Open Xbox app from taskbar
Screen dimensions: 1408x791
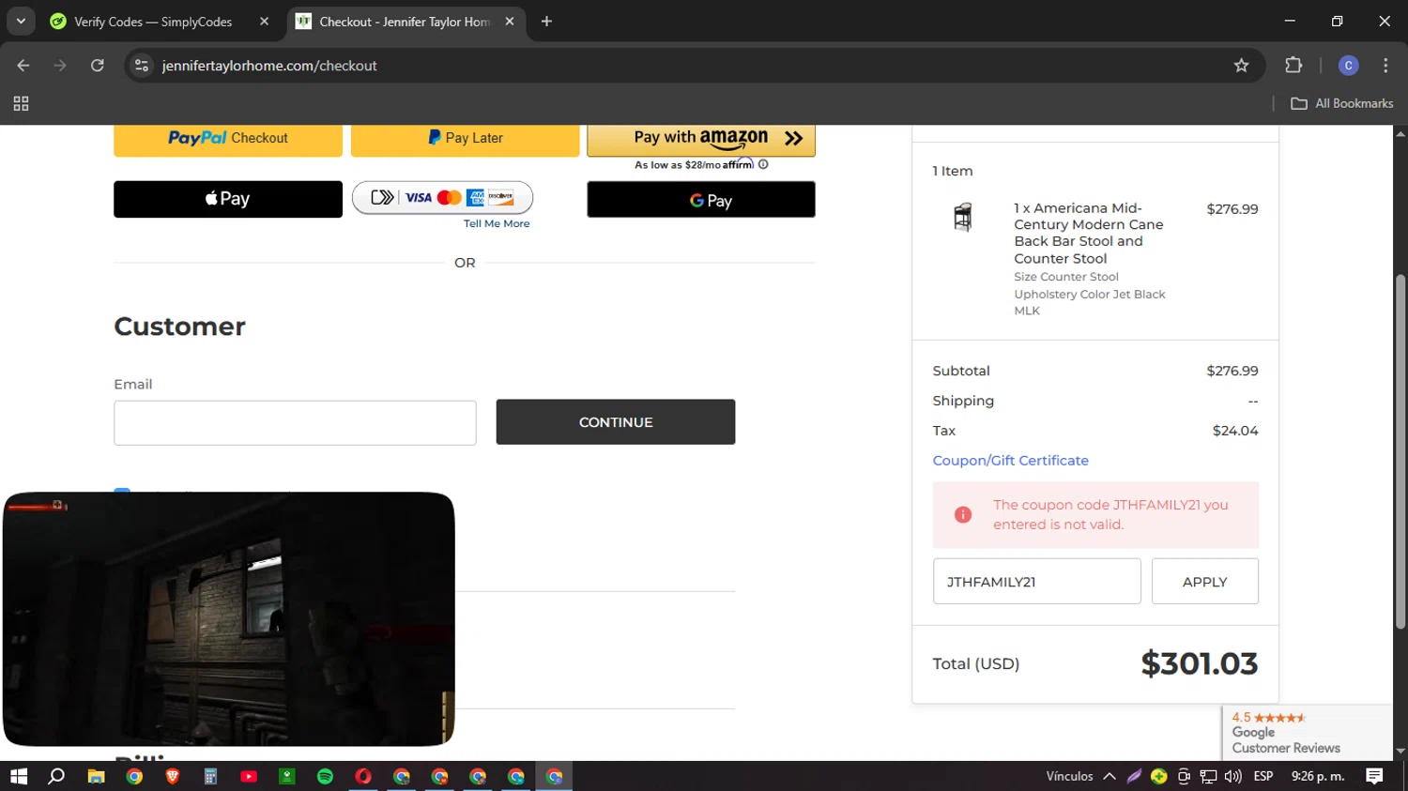[287, 776]
